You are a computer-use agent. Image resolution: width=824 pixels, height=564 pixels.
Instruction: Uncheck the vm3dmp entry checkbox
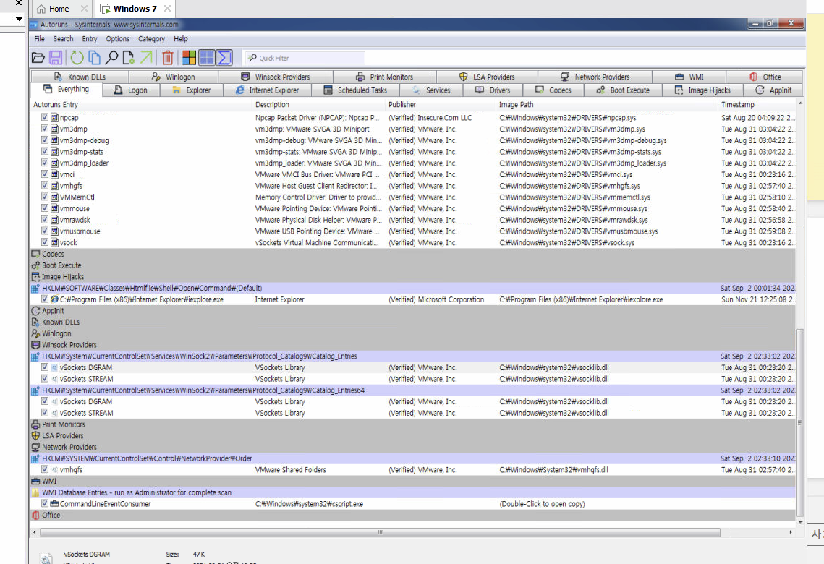click(45, 129)
